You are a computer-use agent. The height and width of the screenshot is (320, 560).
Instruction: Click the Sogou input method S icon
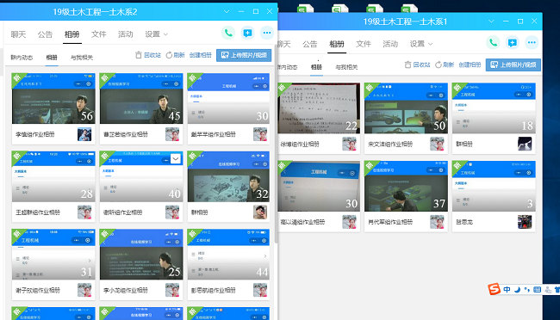[495, 289]
